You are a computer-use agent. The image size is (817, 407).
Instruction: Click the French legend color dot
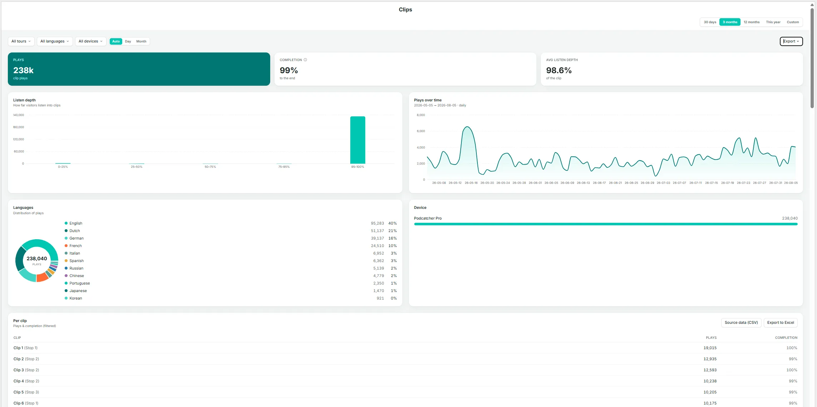pos(66,246)
